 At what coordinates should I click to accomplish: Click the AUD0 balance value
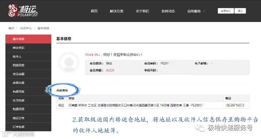point(110,70)
